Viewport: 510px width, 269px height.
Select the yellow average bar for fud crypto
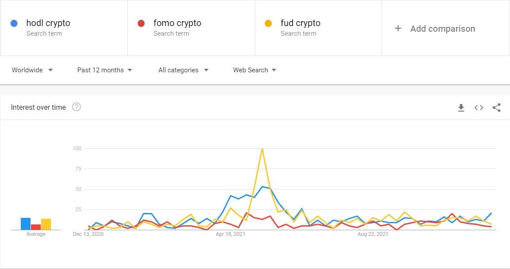46,224
